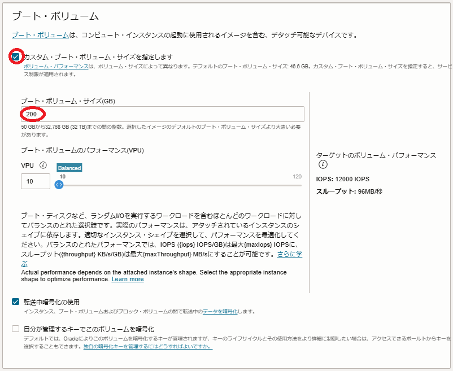
Task: Disable the in-transit encryption checkbox
Action: point(16,302)
